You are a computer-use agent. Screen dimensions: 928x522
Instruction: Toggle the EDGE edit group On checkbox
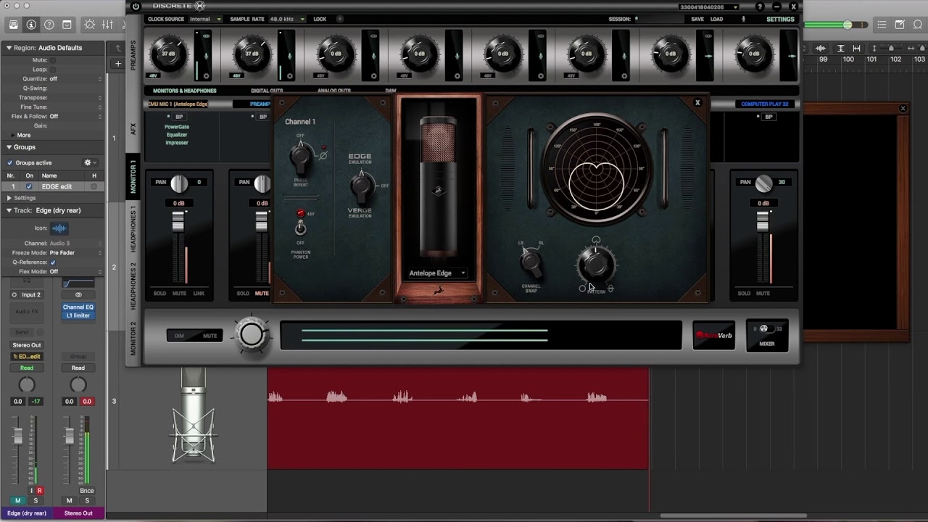30,186
